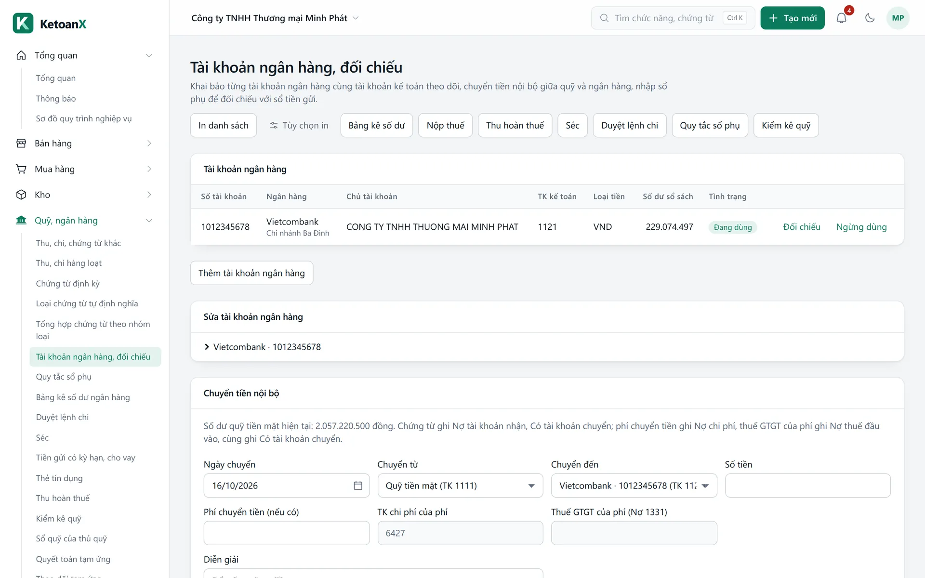925x578 pixels.
Task: Open Thu, chi, chứng từ khác
Action: (79, 243)
